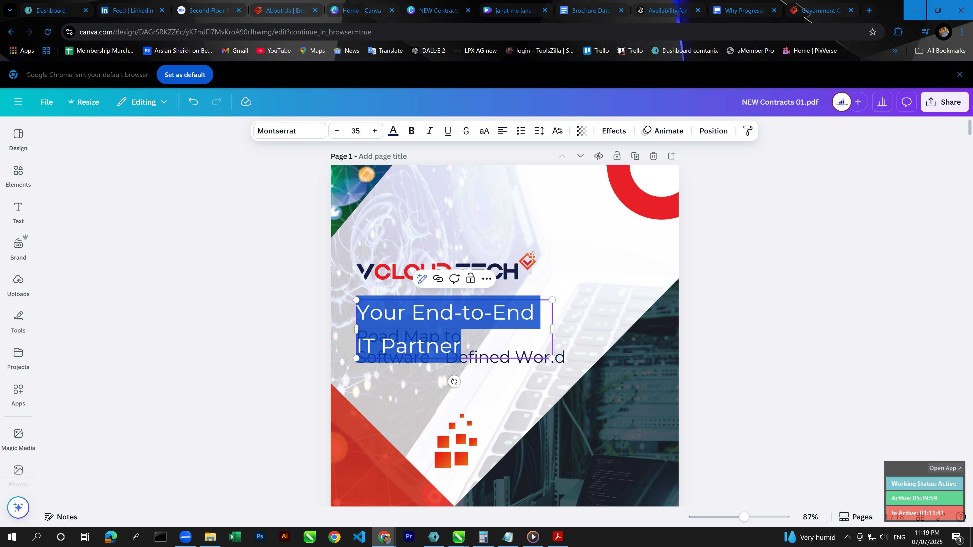Screen dimensions: 973x547
Task: Open text color picker
Action: (x=393, y=131)
